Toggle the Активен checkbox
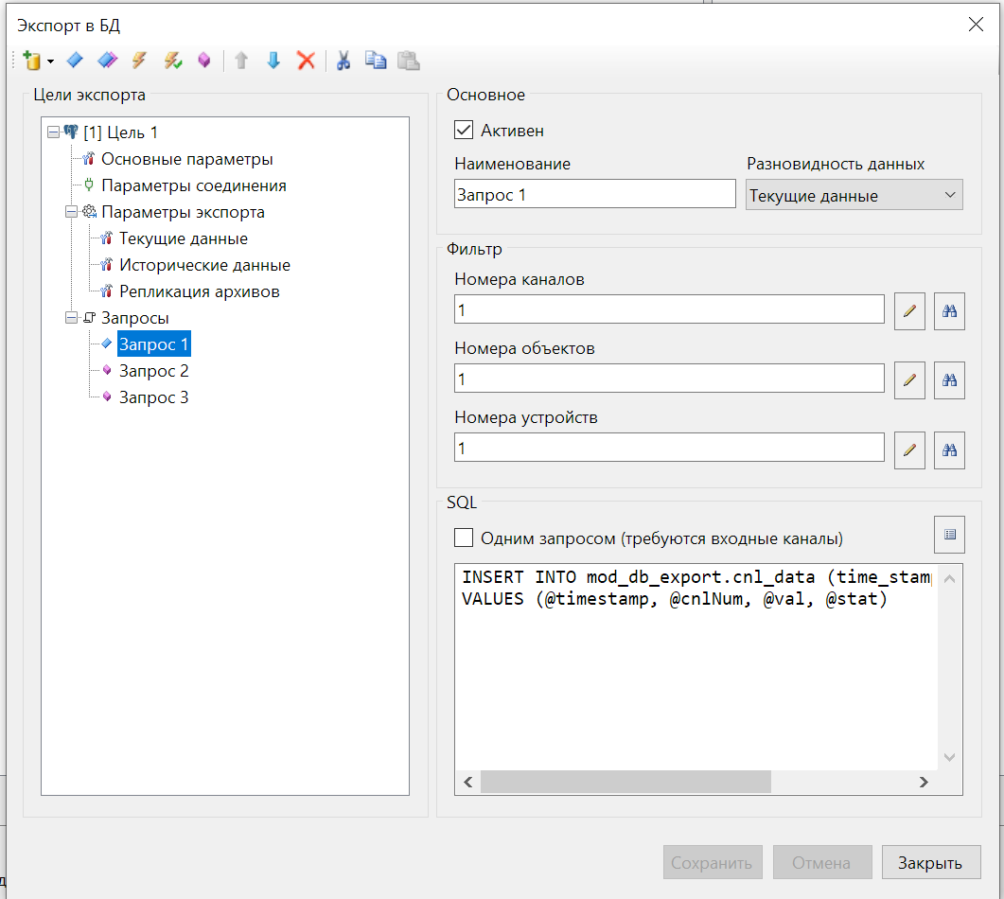 [x=464, y=130]
